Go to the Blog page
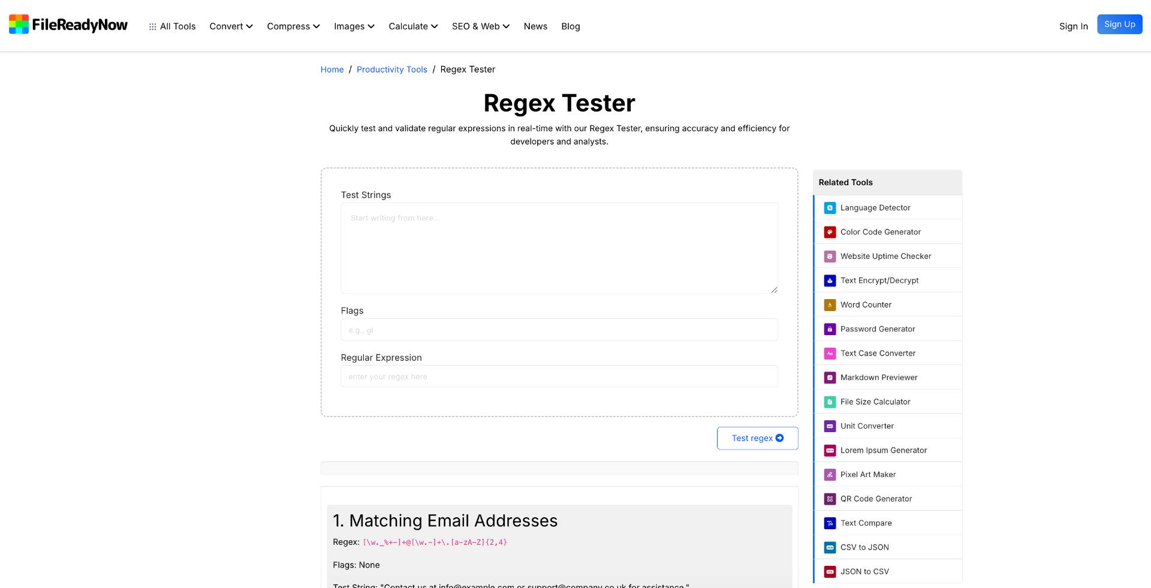 point(570,26)
